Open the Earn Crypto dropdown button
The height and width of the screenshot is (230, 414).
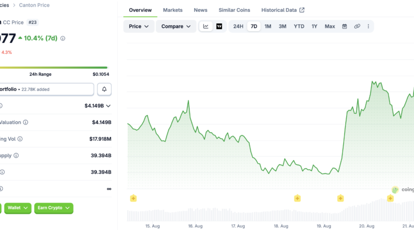pyautogui.click(x=54, y=208)
